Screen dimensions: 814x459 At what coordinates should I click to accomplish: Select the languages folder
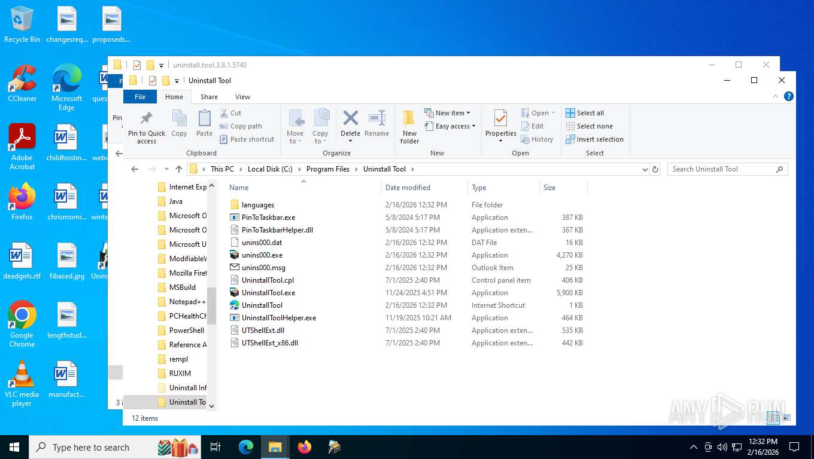258,205
